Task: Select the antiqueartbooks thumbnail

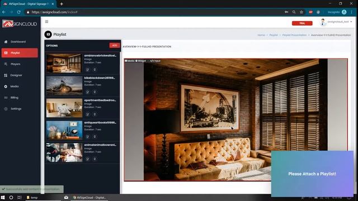Action: (64, 130)
